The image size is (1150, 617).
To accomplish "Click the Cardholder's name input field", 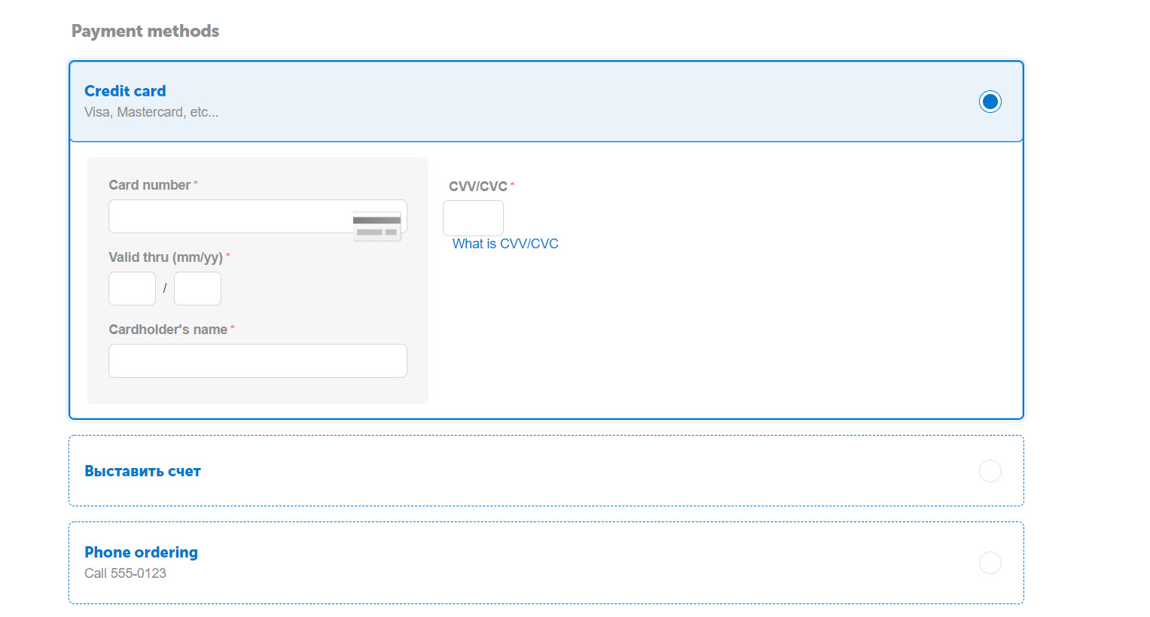I will (x=258, y=361).
